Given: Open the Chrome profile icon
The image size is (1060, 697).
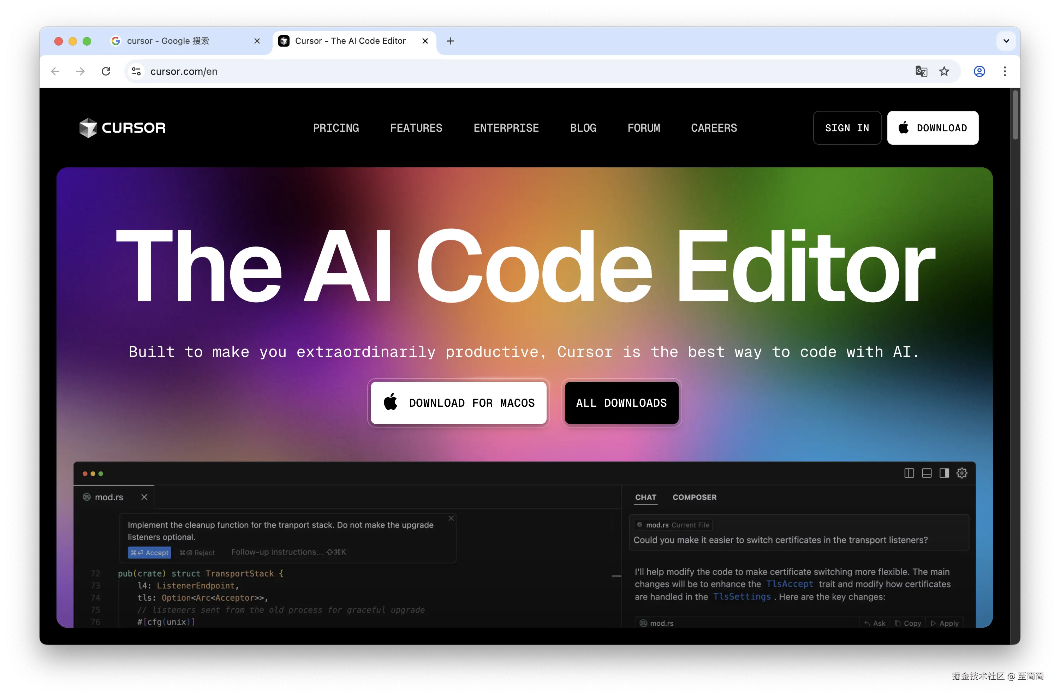Looking at the screenshot, I should 979,71.
